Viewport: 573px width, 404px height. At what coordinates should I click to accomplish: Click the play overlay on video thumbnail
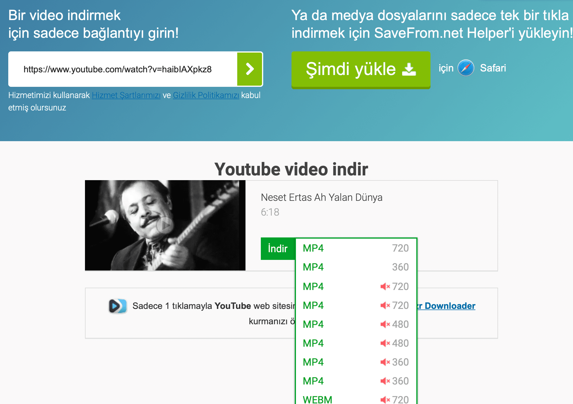click(165, 225)
